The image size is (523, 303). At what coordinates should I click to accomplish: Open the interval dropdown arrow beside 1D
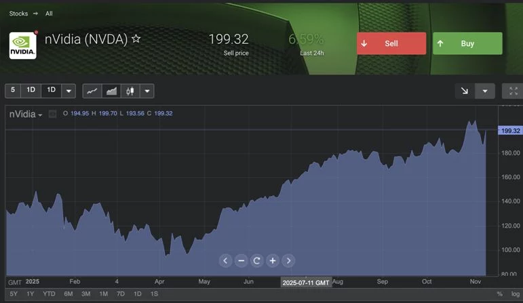(x=69, y=91)
